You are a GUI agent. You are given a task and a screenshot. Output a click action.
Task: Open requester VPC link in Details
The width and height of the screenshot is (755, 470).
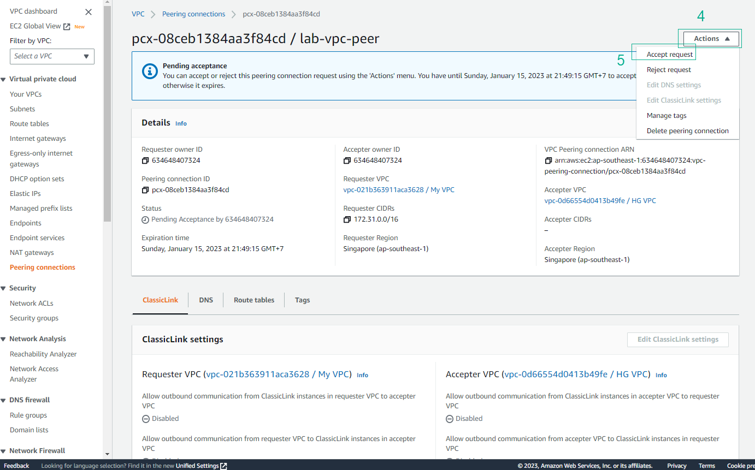click(x=399, y=190)
